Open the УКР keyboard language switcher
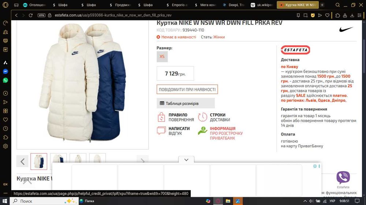This screenshot has width=366, height=205. click(x=332, y=201)
